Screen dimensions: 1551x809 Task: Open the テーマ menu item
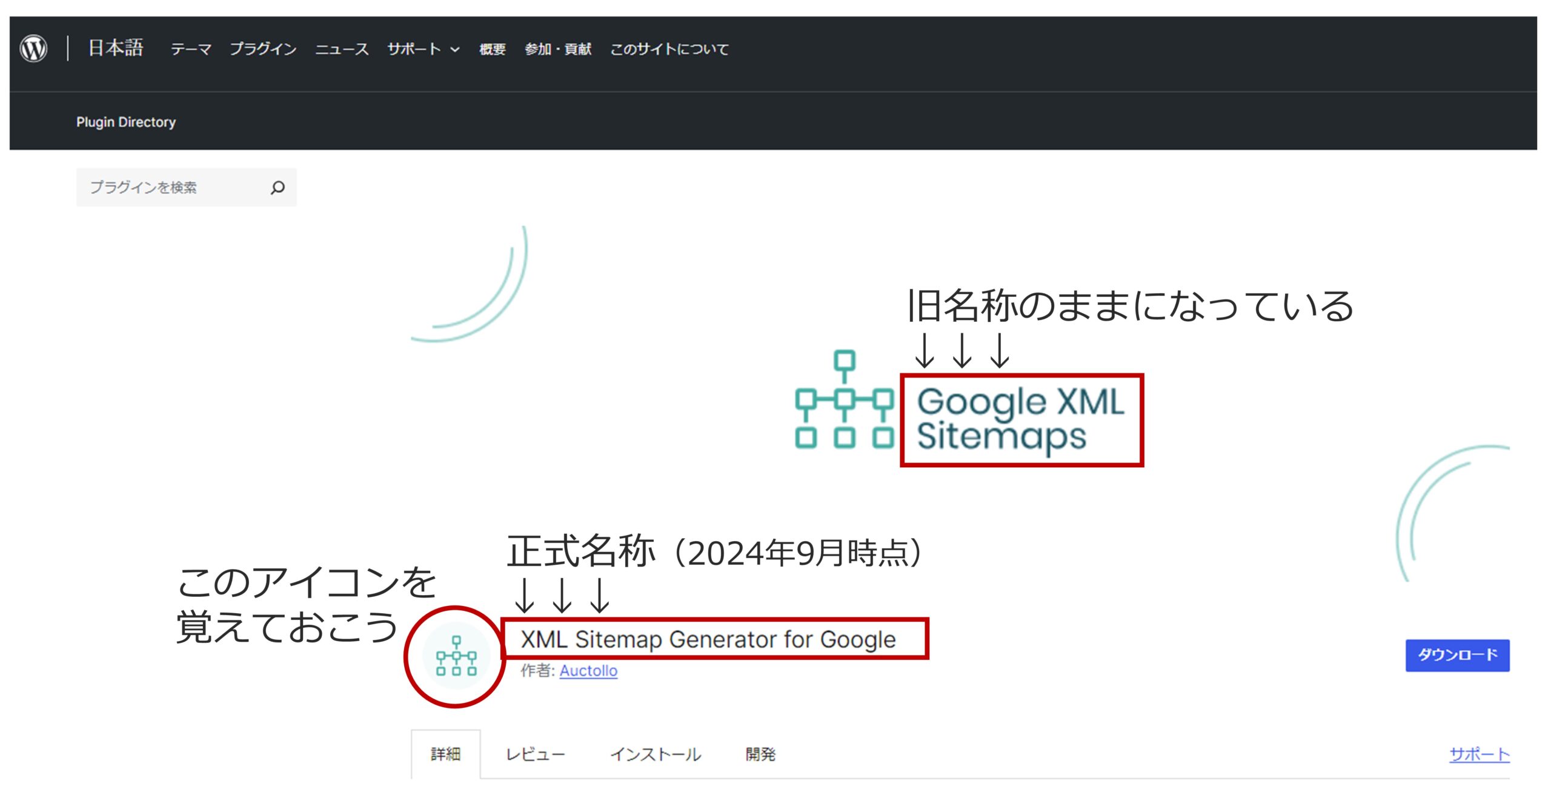191,49
